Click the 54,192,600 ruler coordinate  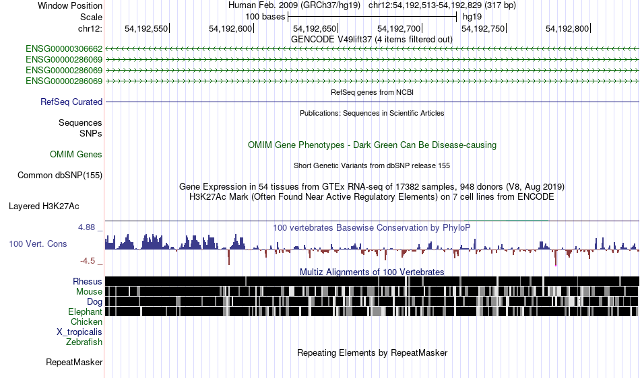tap(230, 28)
